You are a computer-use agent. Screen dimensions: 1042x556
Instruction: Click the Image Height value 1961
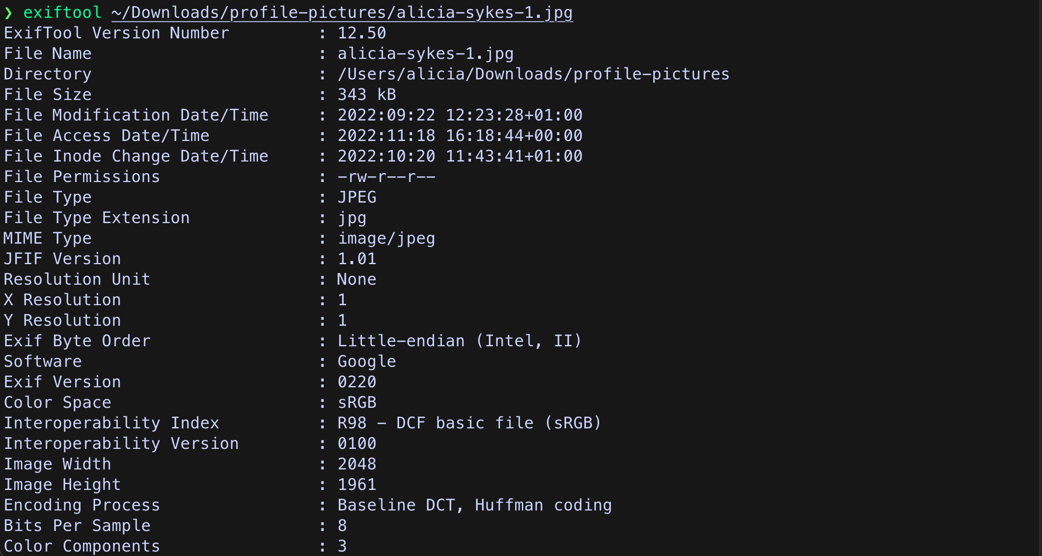(x=357, y=485)
